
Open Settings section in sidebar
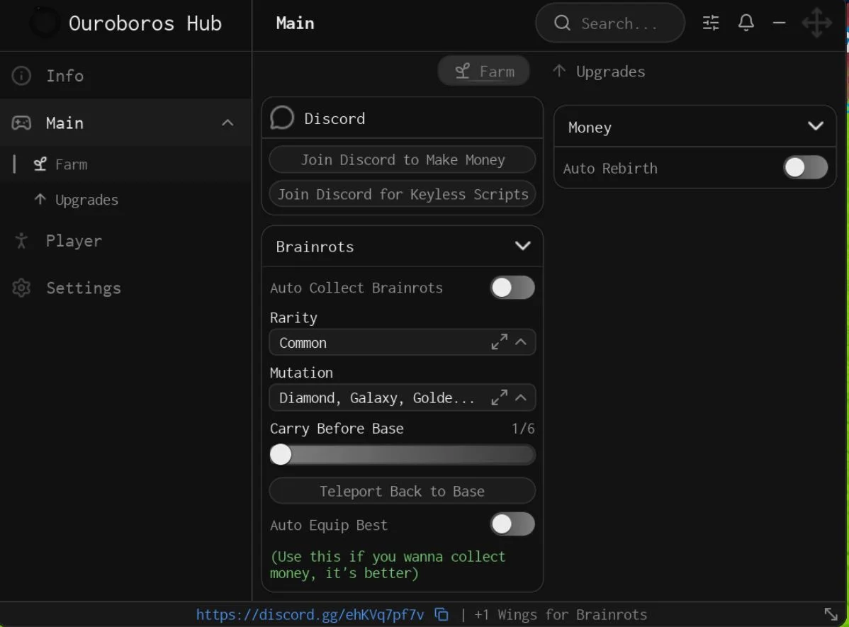[x=125, y=288]
